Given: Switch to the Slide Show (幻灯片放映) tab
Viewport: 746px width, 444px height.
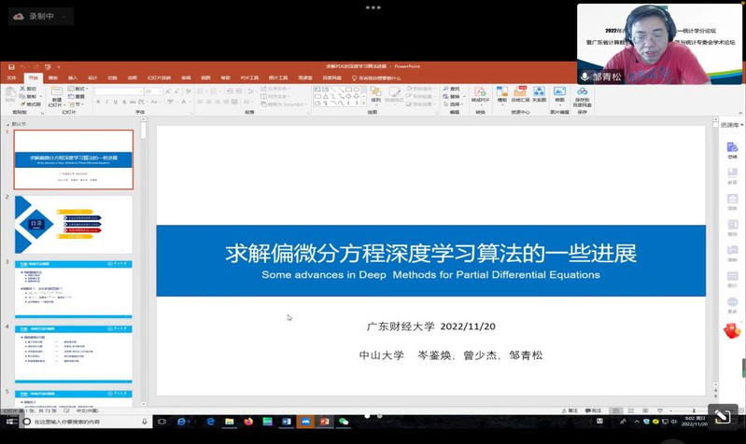Looking at the screenshot, I should (x=159, y=78).
